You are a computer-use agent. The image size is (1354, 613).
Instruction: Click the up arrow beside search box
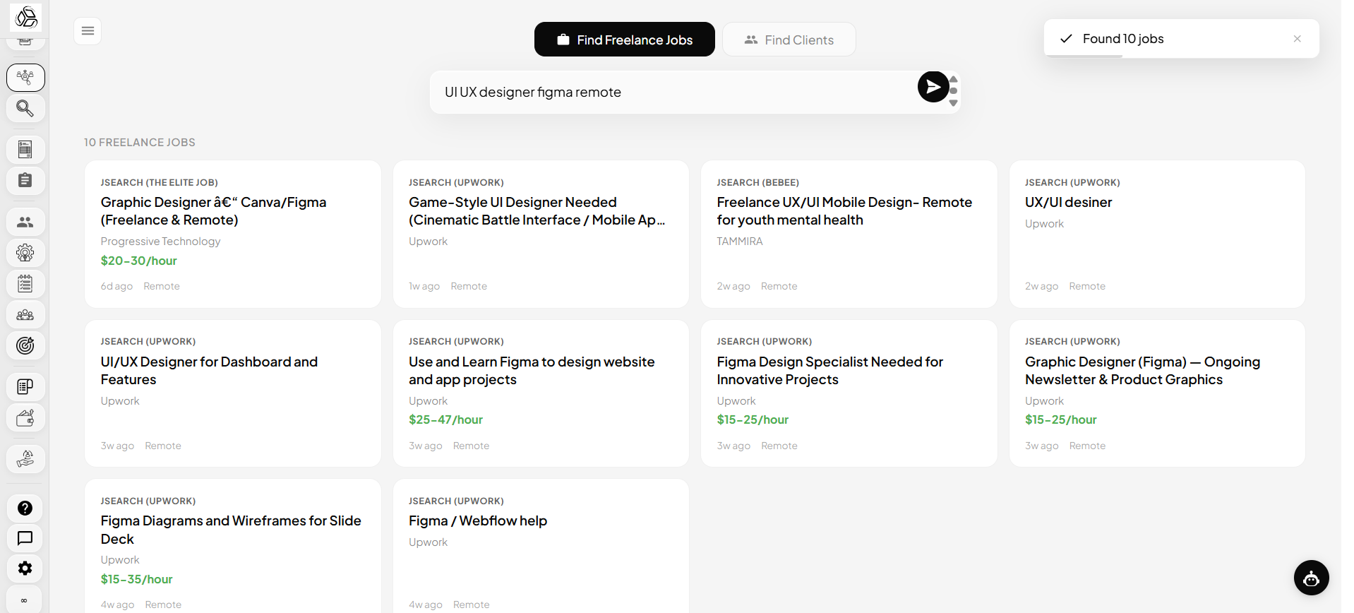(954, 79)
